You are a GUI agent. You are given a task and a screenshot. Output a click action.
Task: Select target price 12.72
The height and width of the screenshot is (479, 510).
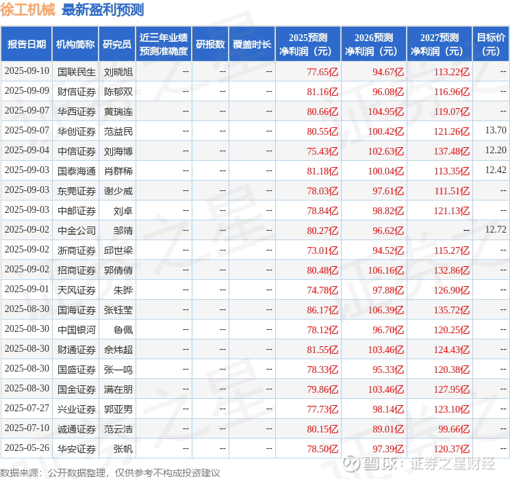[x=496, y=230]
